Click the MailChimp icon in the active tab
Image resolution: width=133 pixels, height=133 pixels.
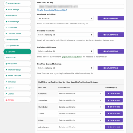click(x=6, y=52)
